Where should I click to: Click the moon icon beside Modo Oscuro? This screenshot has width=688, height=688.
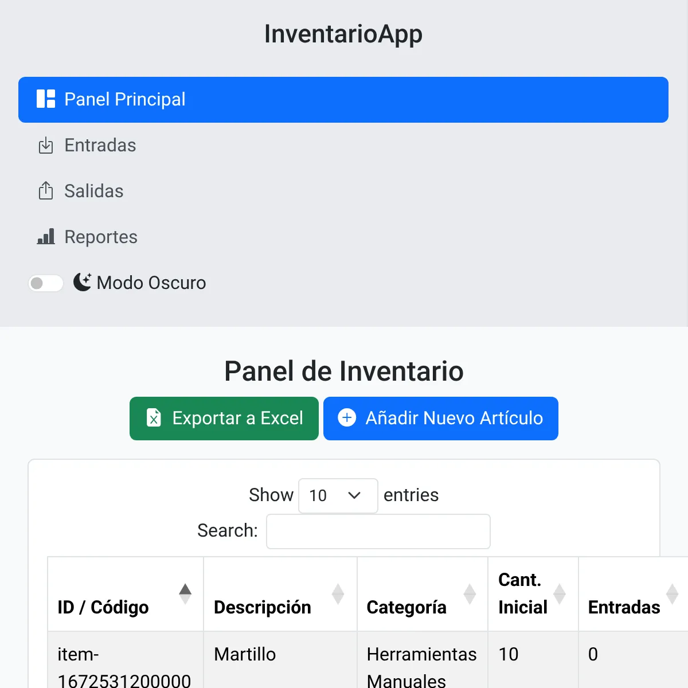(x=83, y=282)
